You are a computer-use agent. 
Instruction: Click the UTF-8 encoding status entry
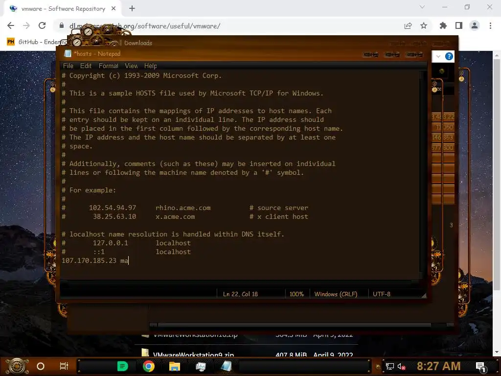pyautogui.click(x=382, y=294)
